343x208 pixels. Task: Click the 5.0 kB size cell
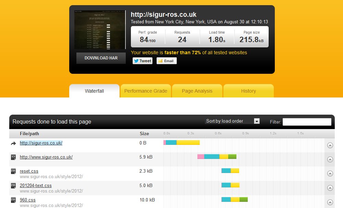click(146, 186)
